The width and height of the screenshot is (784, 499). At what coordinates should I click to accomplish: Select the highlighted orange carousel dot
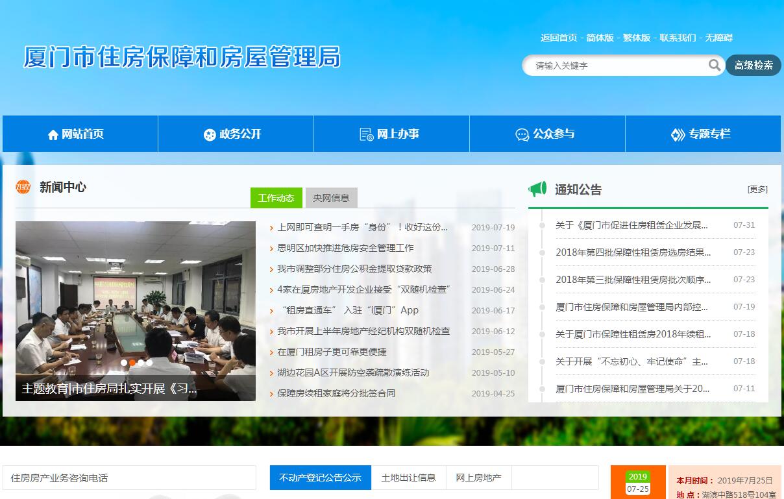(132, 363)
